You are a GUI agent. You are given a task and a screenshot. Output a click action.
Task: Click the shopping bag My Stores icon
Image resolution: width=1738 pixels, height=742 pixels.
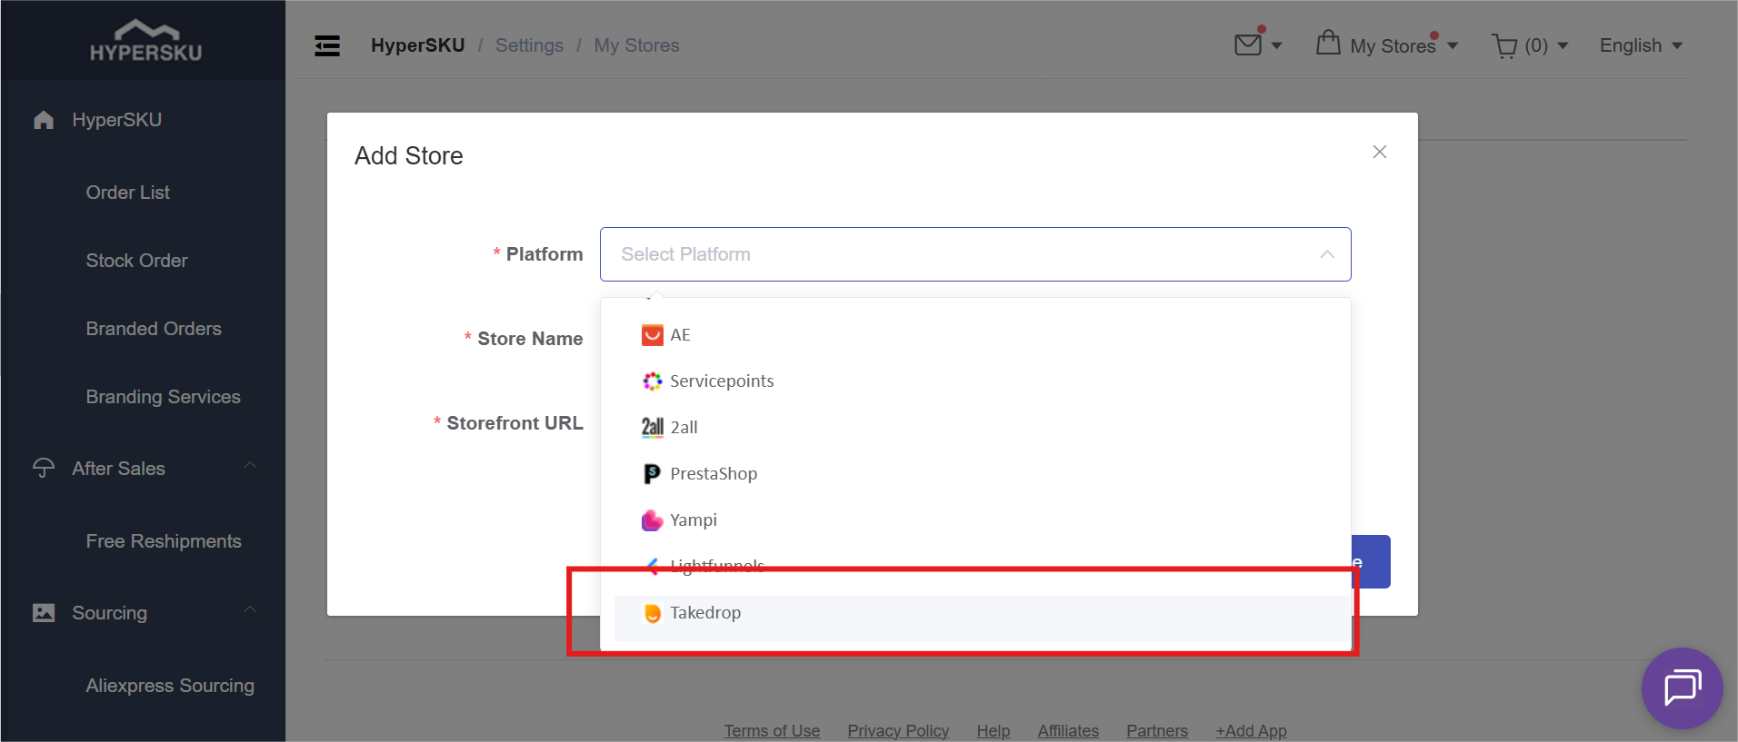click(x=1328, y=43)
